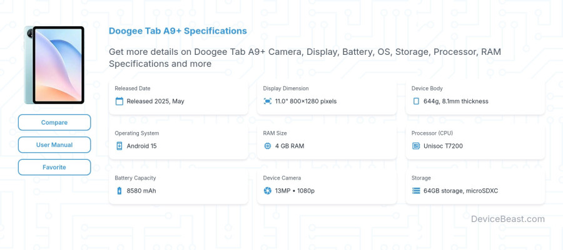Click the battery icon beside 8580 mAh
The image size is (563, 250).
coord(119,191)
